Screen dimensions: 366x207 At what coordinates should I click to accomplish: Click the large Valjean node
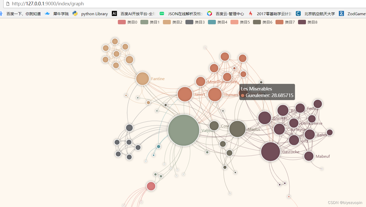point(184,130)
